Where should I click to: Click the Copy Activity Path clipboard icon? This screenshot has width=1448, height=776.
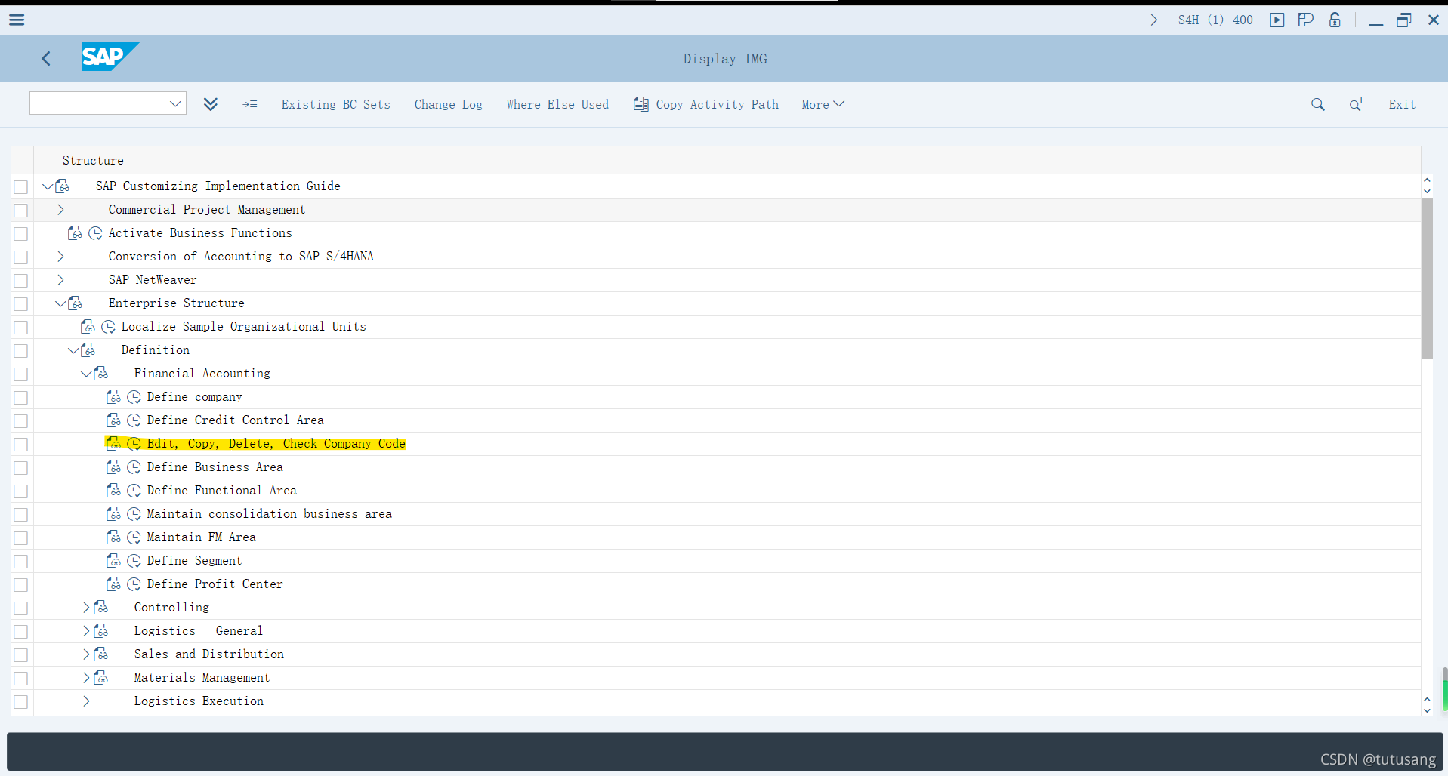coord(641,104)
